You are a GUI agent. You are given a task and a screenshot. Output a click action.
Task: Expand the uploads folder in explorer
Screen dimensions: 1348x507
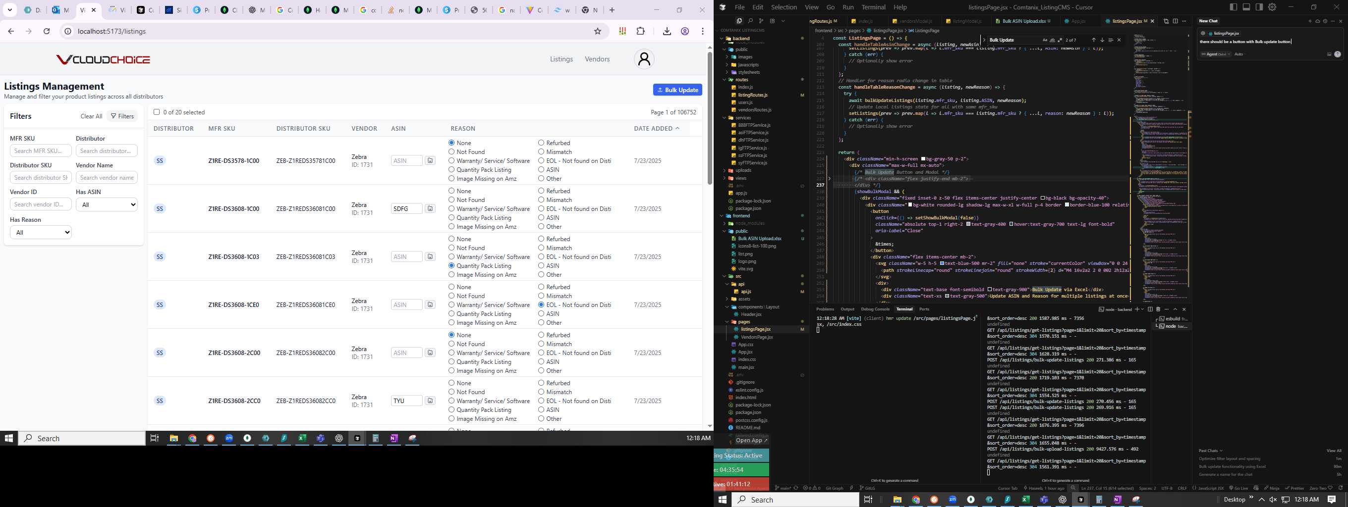[x=725, y=170]
